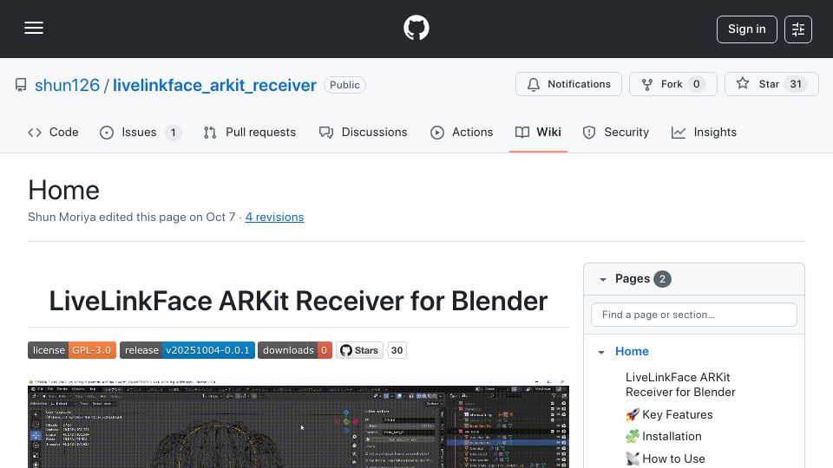Open the Insights tab
This screenshot has width=833, height=468.
click(x=704, y=132)
